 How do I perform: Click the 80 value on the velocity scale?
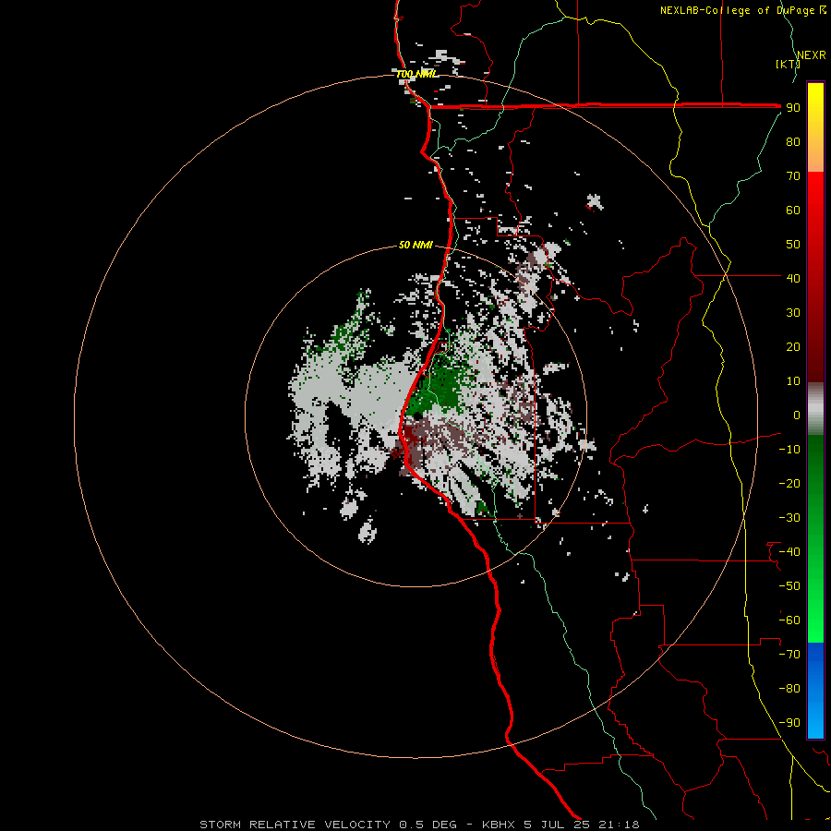tap(793, 141)
